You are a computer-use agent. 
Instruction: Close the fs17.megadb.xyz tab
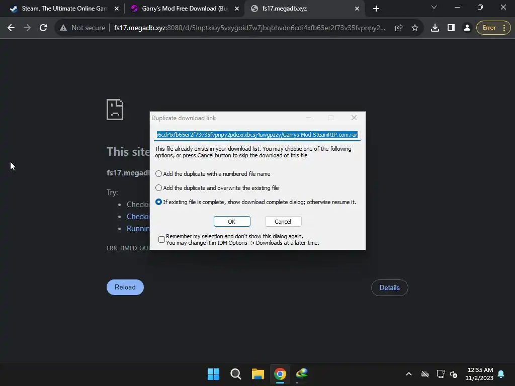click(x=357, y=9)
